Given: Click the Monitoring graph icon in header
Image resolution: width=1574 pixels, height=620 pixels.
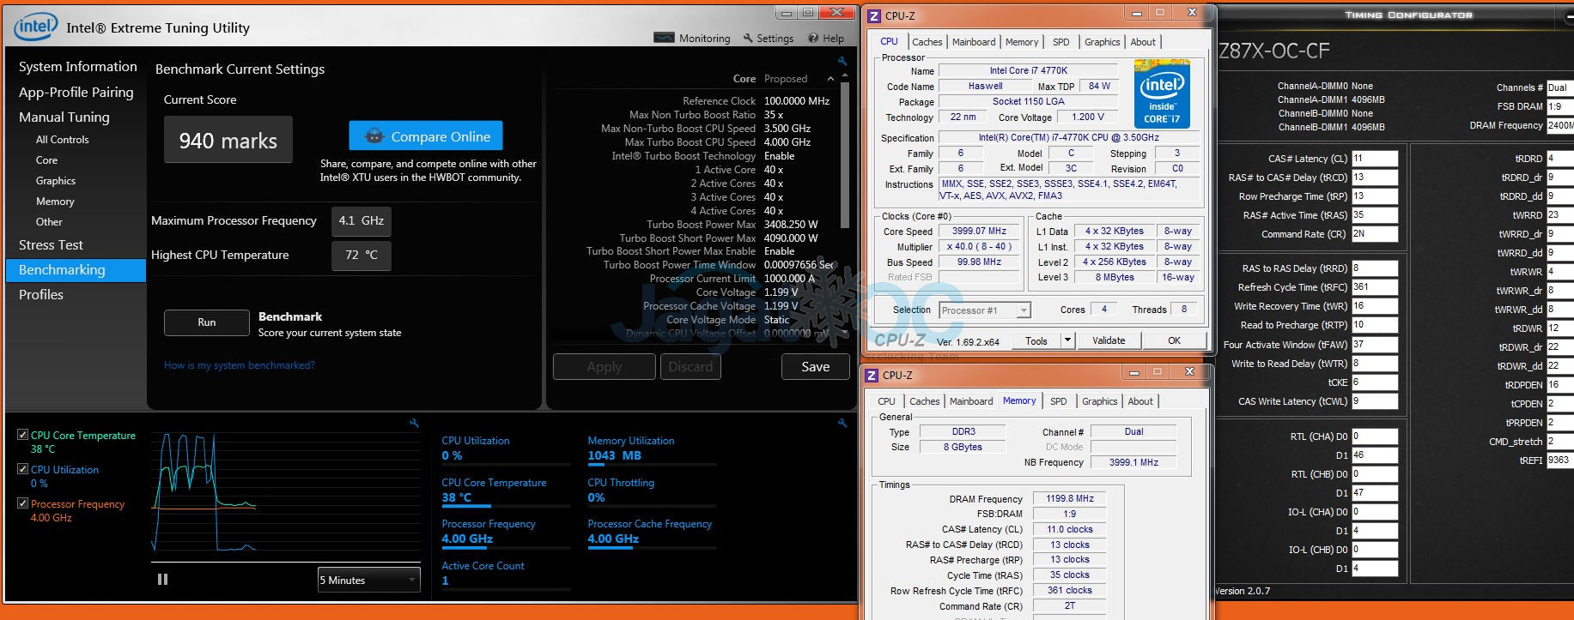Looking at the screenshot, I should 664,38.
